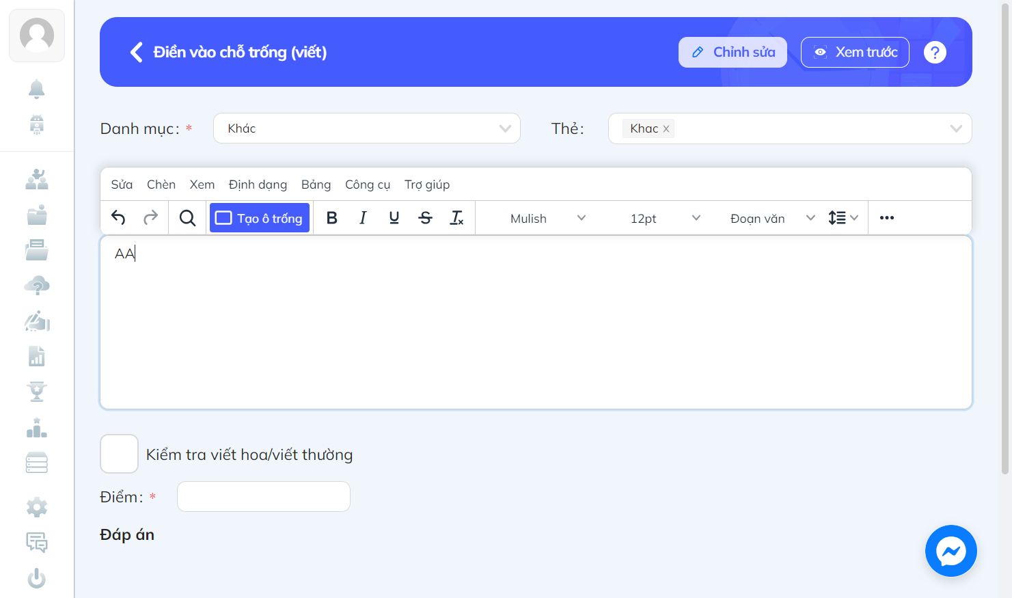Open the Trợ giúp menu
The width and height of the screenshot is (1012, 598).
(x=427, y=185)
